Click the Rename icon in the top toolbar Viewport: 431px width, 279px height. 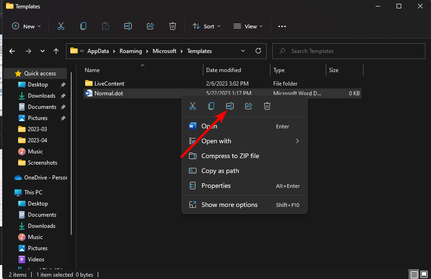pos(128,27)
